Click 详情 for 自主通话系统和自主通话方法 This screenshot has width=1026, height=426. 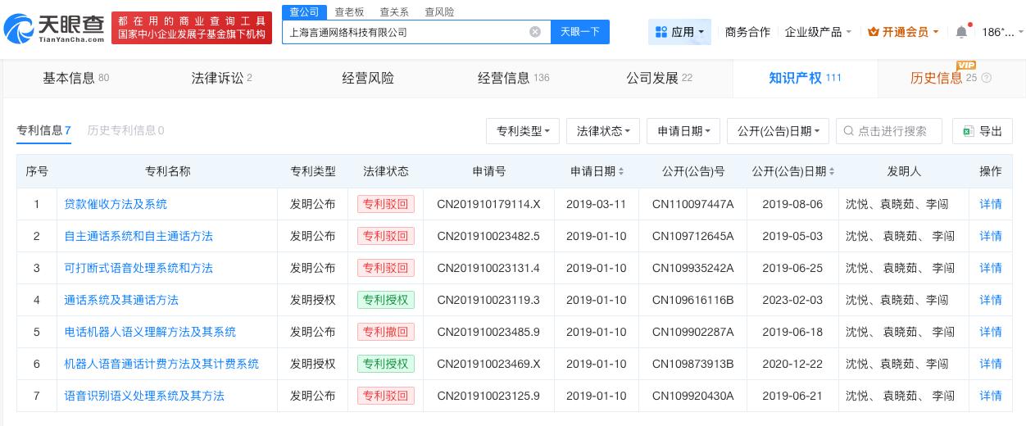[x=991, y=236]
